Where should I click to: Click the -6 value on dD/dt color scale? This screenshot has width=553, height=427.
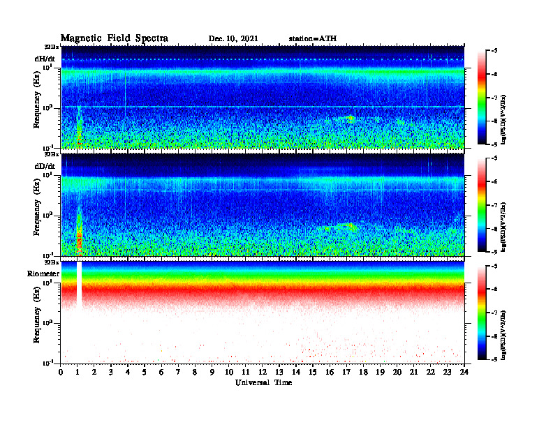pos(494,182)
